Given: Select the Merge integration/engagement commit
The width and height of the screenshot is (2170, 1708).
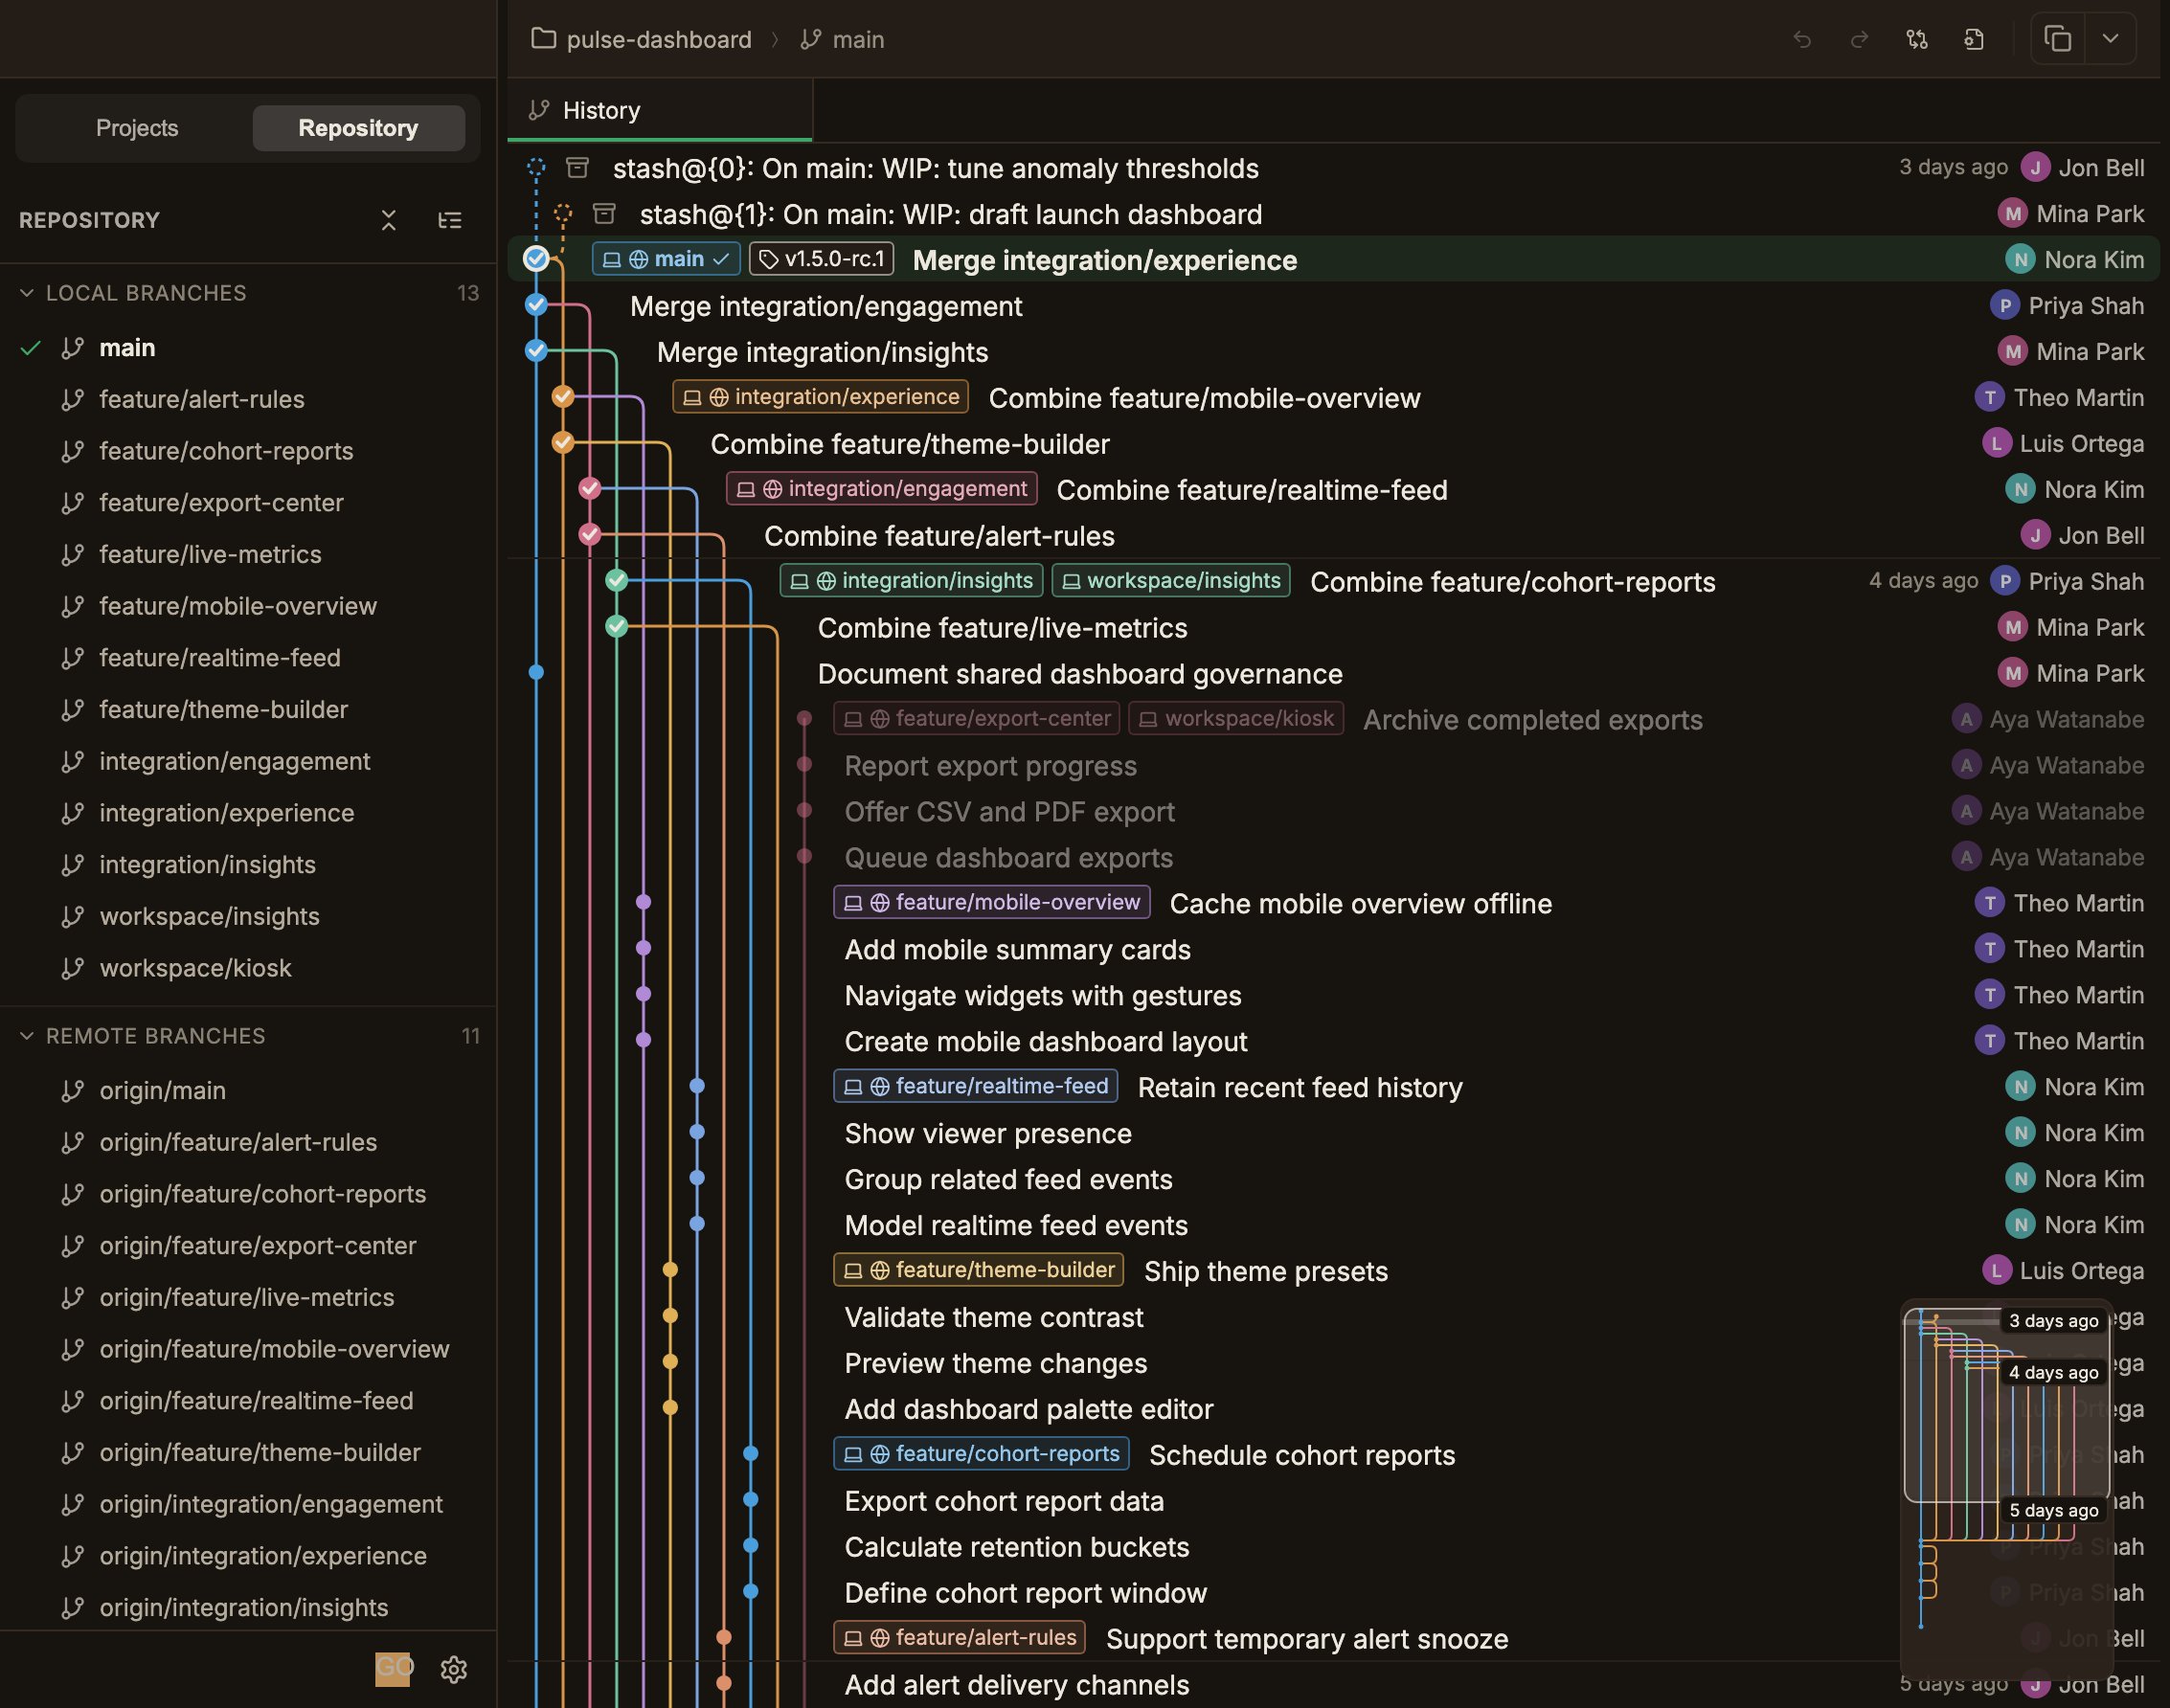Looking at the screenshot, I should tap(1334, 306).
